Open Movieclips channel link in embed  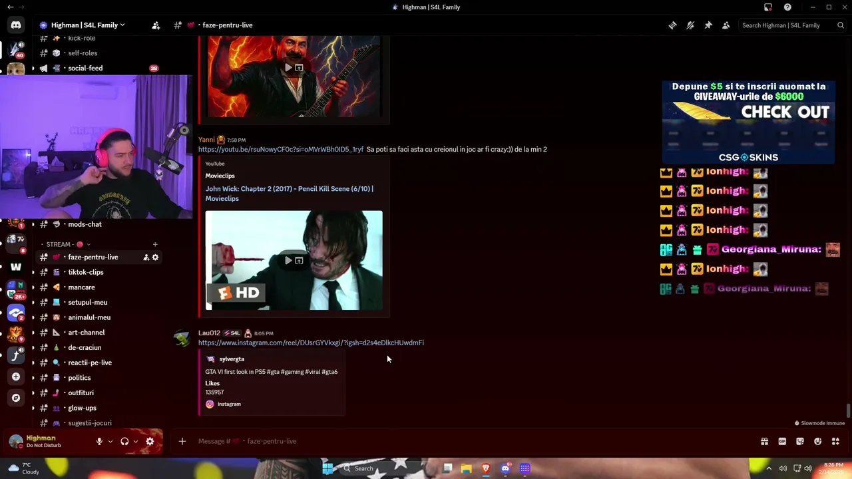(x=220, y=176)
